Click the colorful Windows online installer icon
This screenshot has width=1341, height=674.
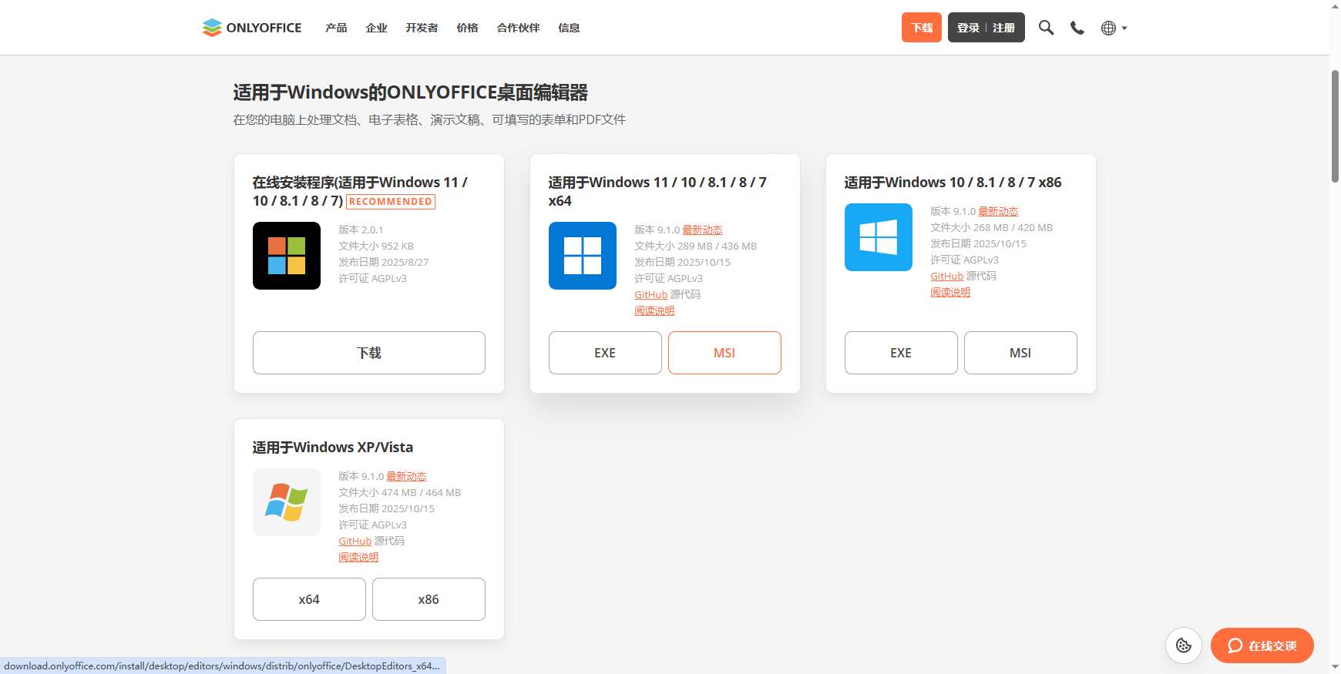pyautogui.click(x=287, y=256)
